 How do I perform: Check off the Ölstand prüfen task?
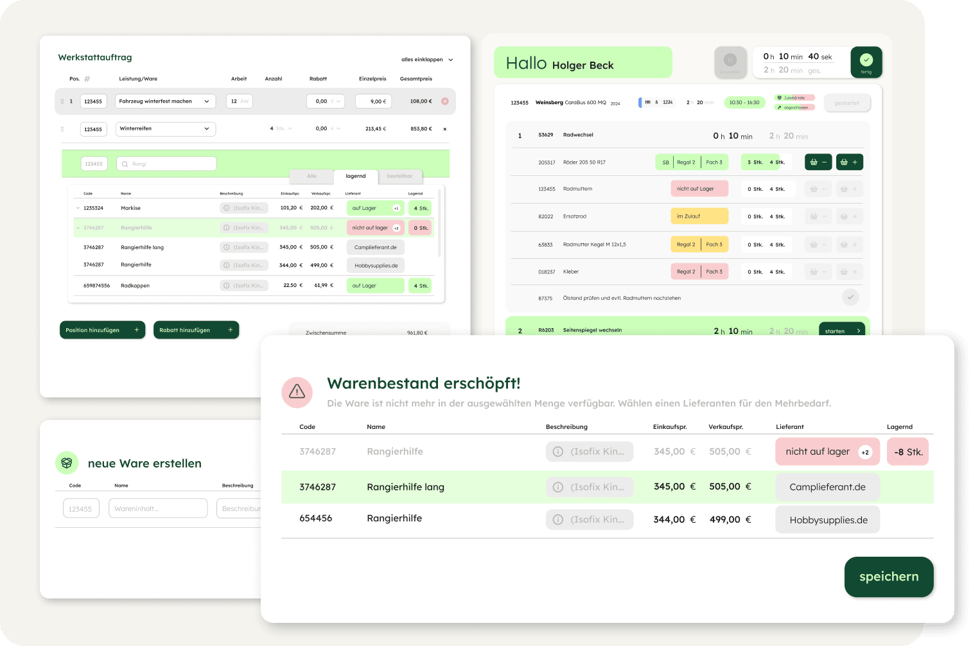pos(850,297)
